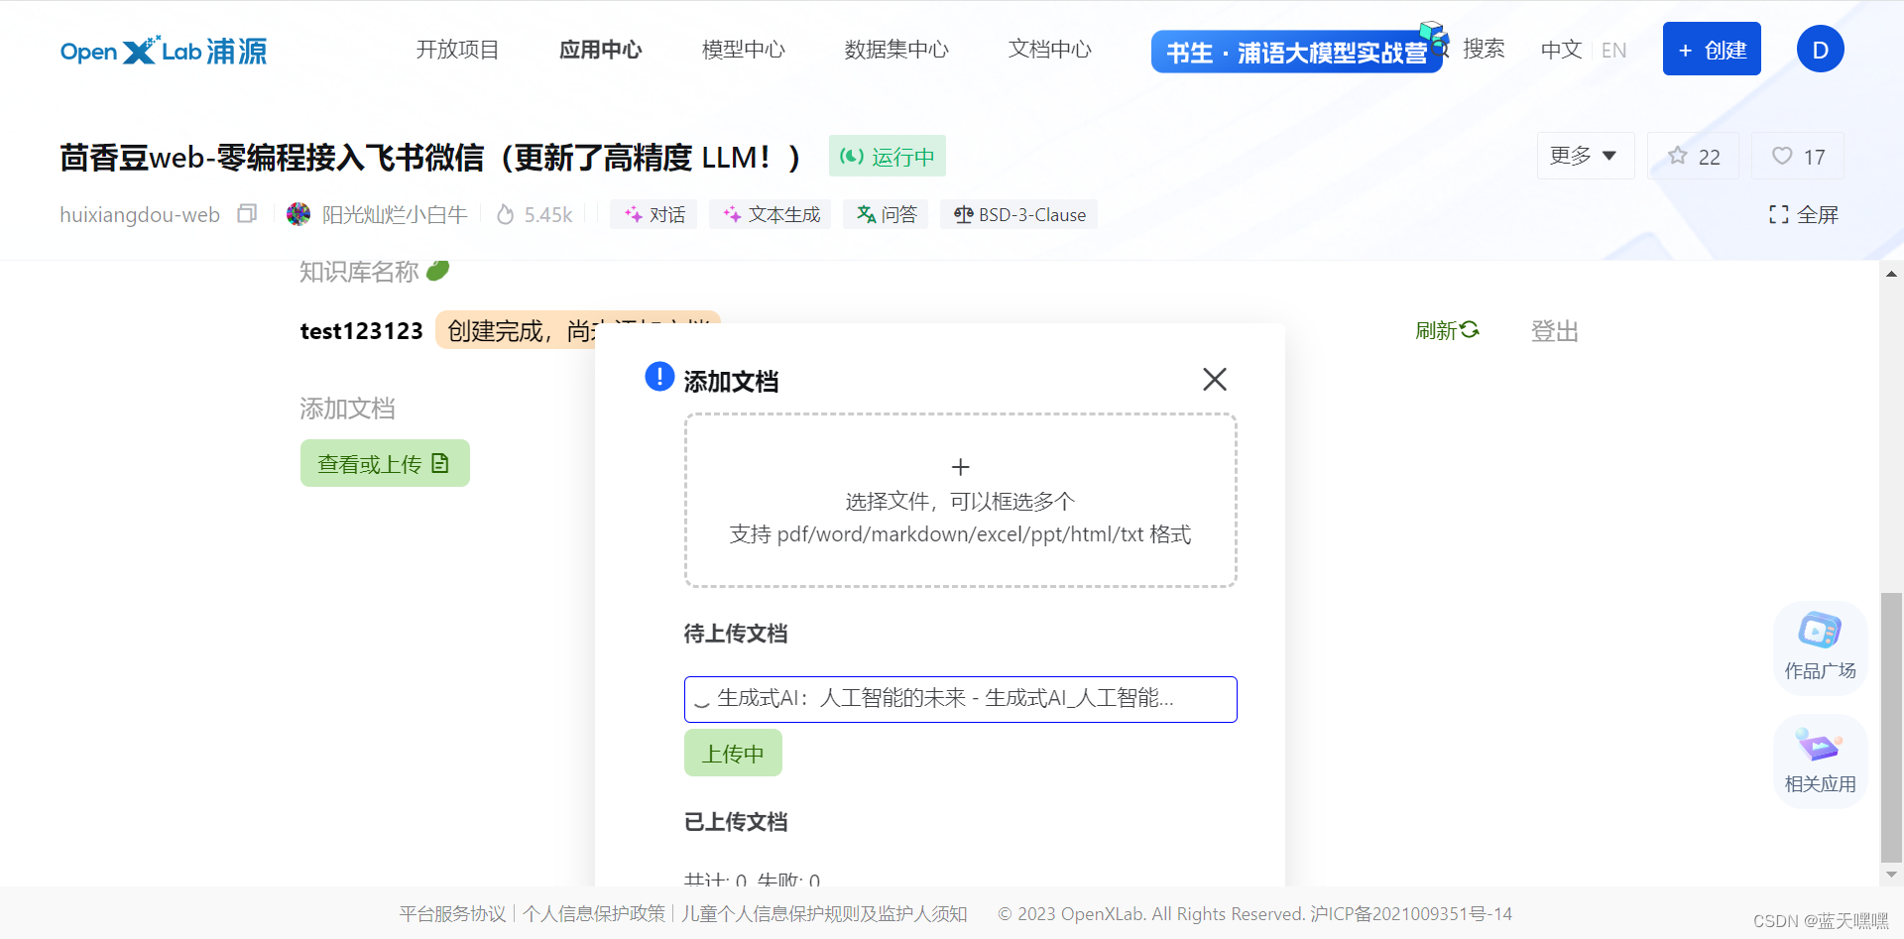Click the 搜索 search entry

pyautogui.click(x=1484, y=50)
